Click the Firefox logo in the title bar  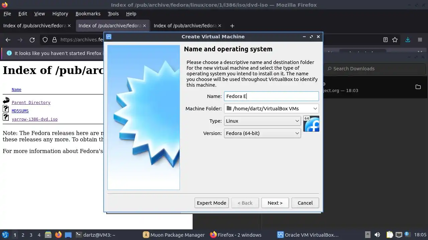(5, 5)
